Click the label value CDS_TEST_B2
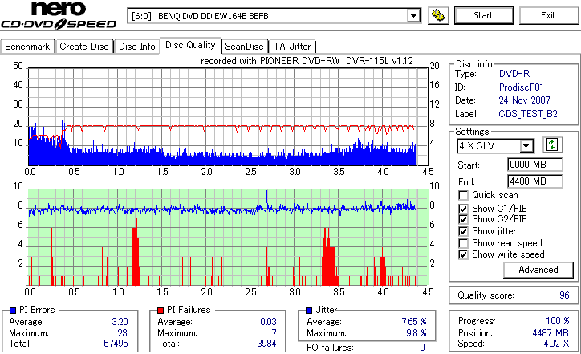This screenshot has height=354, width=581. (x=528, y=114)
